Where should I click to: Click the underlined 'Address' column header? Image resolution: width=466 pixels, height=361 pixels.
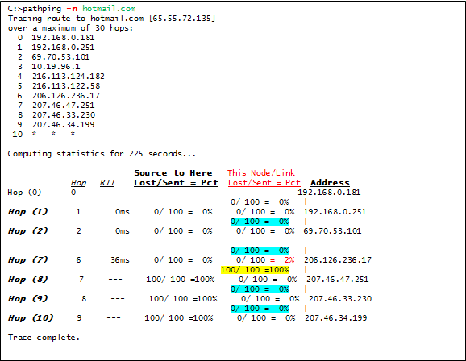(x=330, y=183)
